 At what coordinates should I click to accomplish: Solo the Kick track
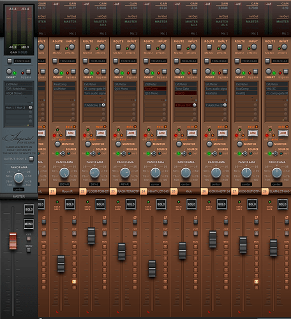tap(191, 204)
